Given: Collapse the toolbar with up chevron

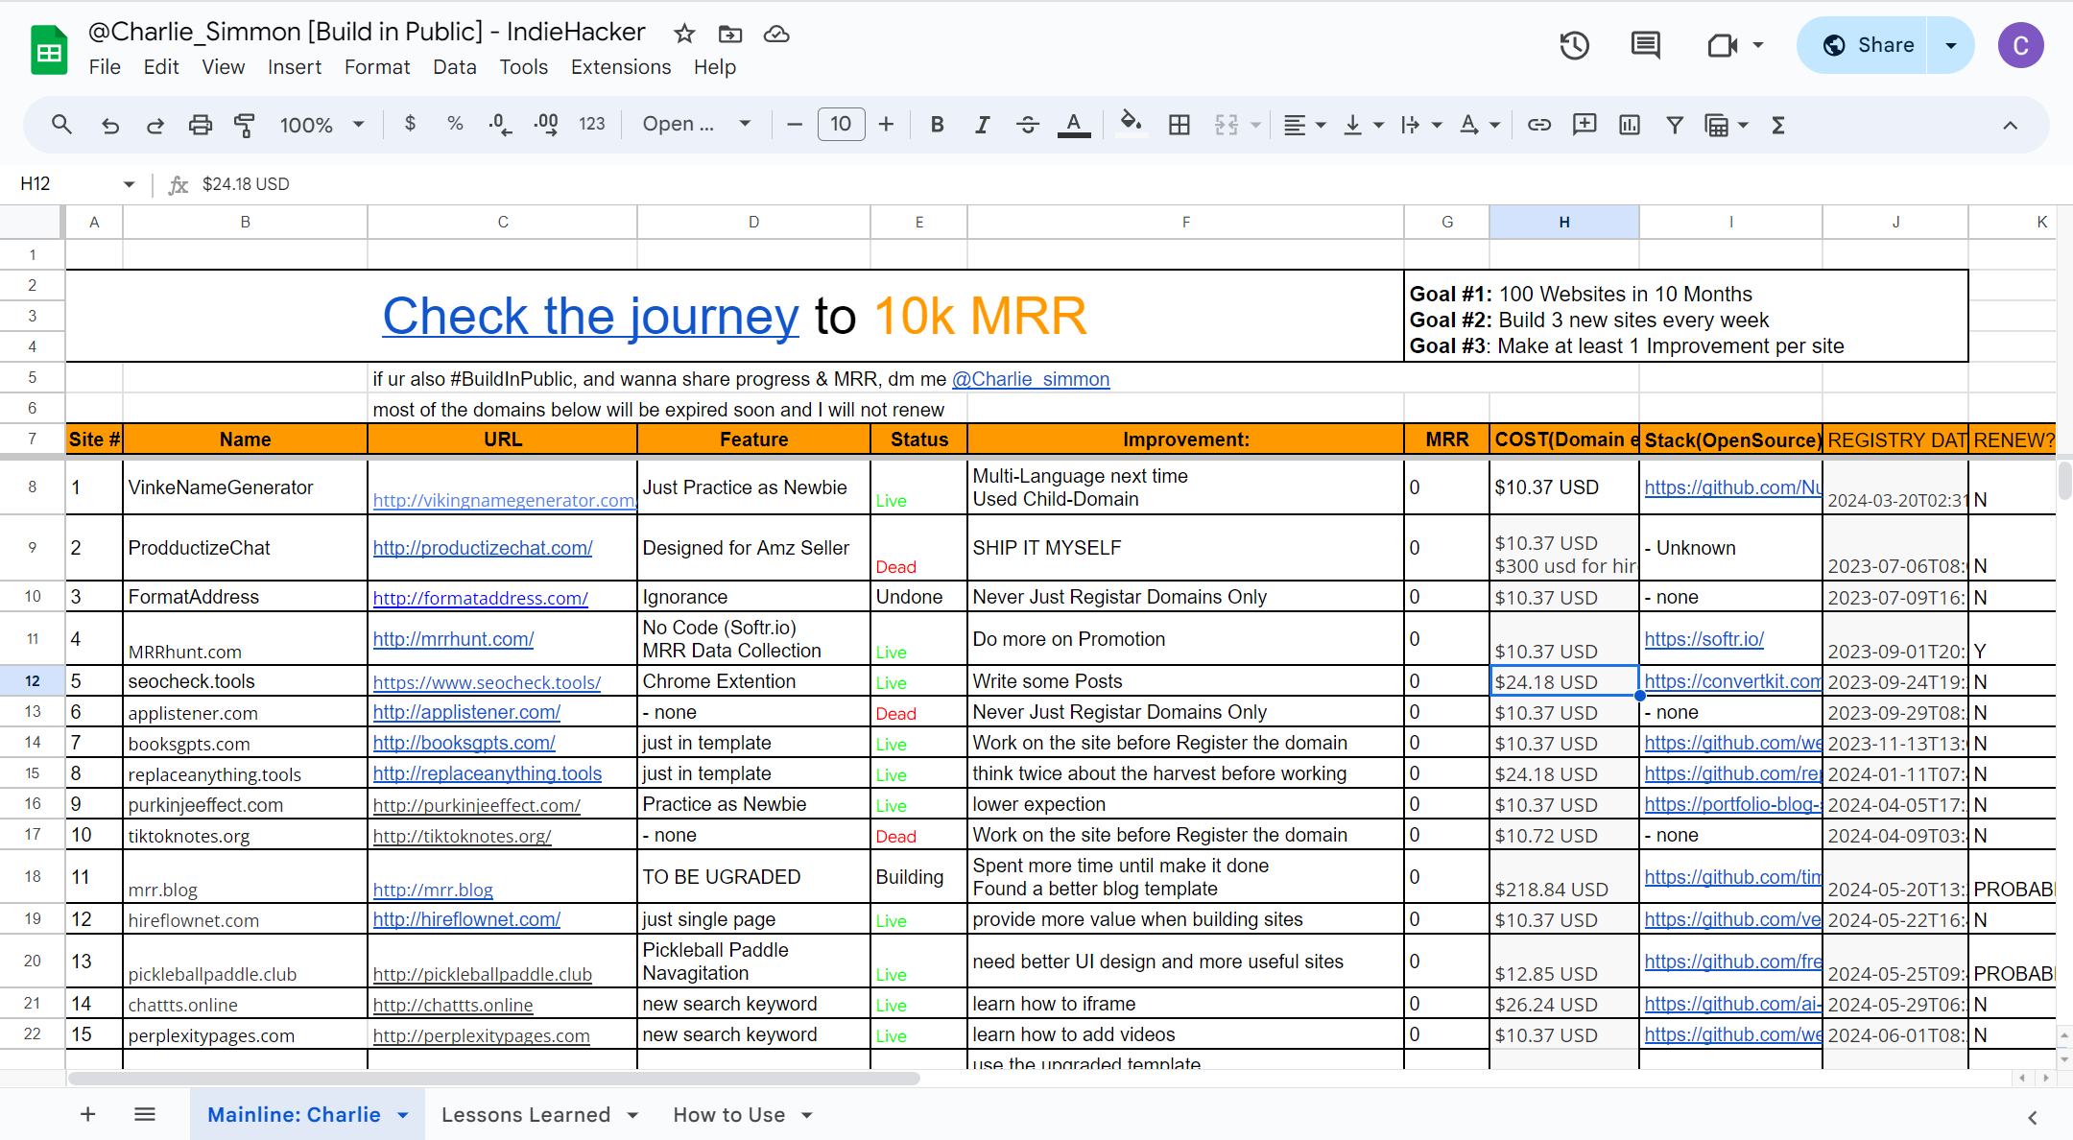Looking at the screenshot, I should pos(2010,125).
